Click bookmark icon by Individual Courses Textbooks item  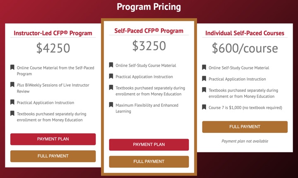[x=204, y=90]
